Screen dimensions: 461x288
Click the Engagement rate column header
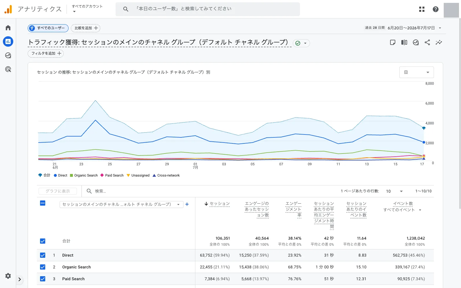[293, 209]
